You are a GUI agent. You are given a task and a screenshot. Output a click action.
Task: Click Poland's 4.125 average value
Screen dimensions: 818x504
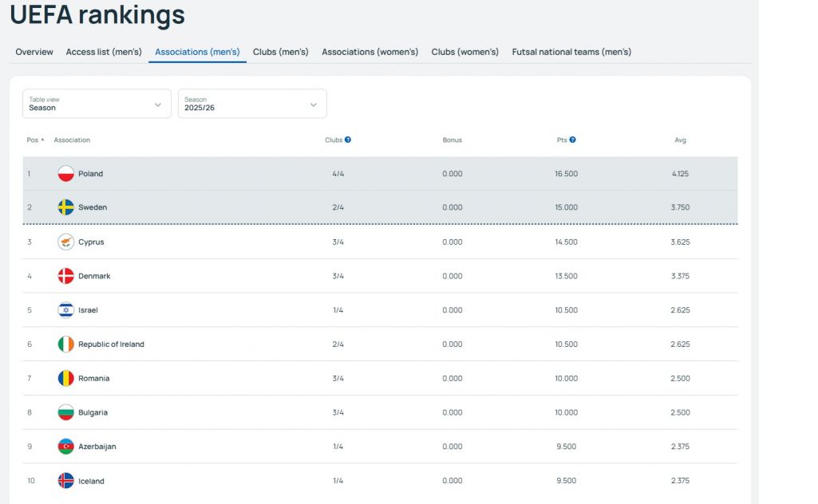pos(680,174)
